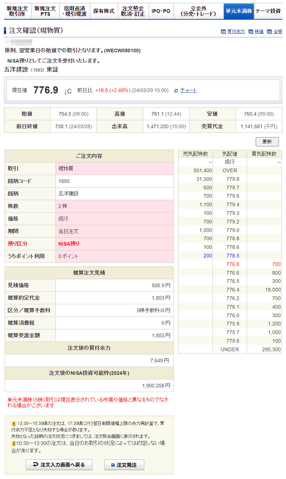Viewport: 286px width, 479px height.
Task: Click the 778.5 best ask price
Action: (x=232, y=256)
